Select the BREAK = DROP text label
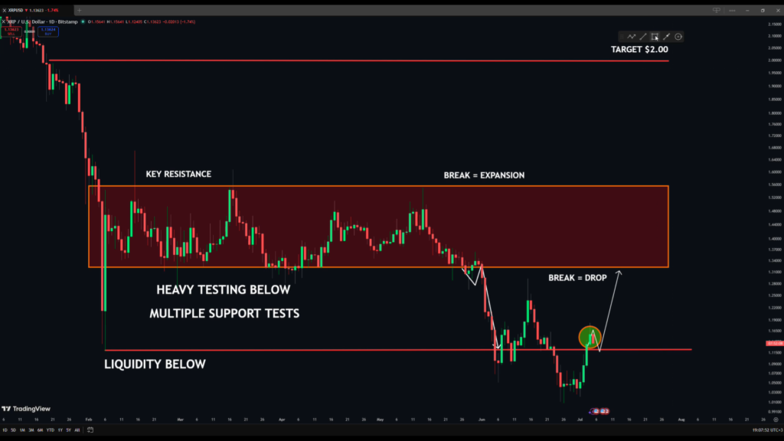The image size is (784, 441). pos(577,278)
